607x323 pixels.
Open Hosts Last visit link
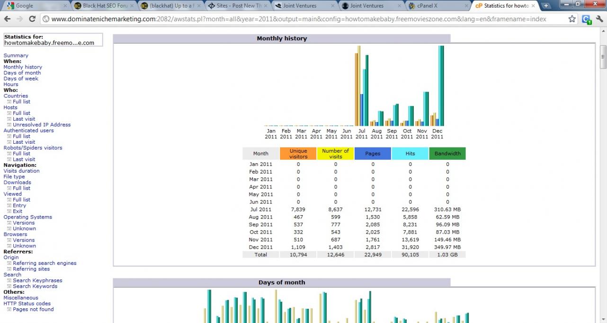(x=24, y=119)
